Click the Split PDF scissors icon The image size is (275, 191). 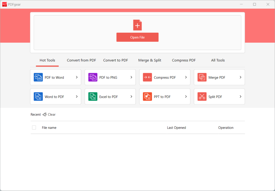click(x=202, y=97)
